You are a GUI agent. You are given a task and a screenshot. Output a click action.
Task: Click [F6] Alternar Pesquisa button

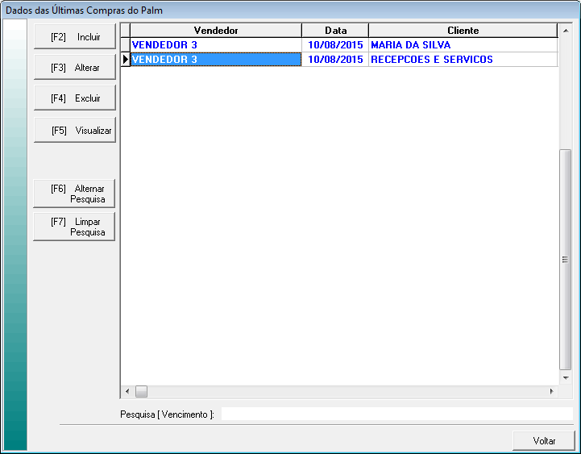[x=75, y=194]
